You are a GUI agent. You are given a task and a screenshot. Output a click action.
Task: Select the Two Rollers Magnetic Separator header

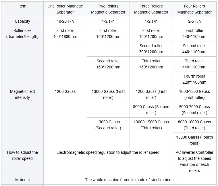coord(108,9)
